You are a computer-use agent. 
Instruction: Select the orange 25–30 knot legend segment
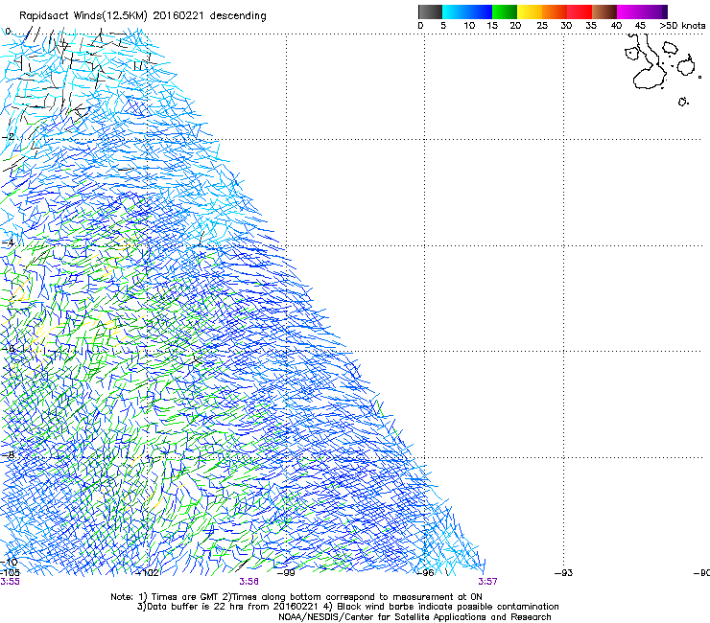[x=554, y=12]
